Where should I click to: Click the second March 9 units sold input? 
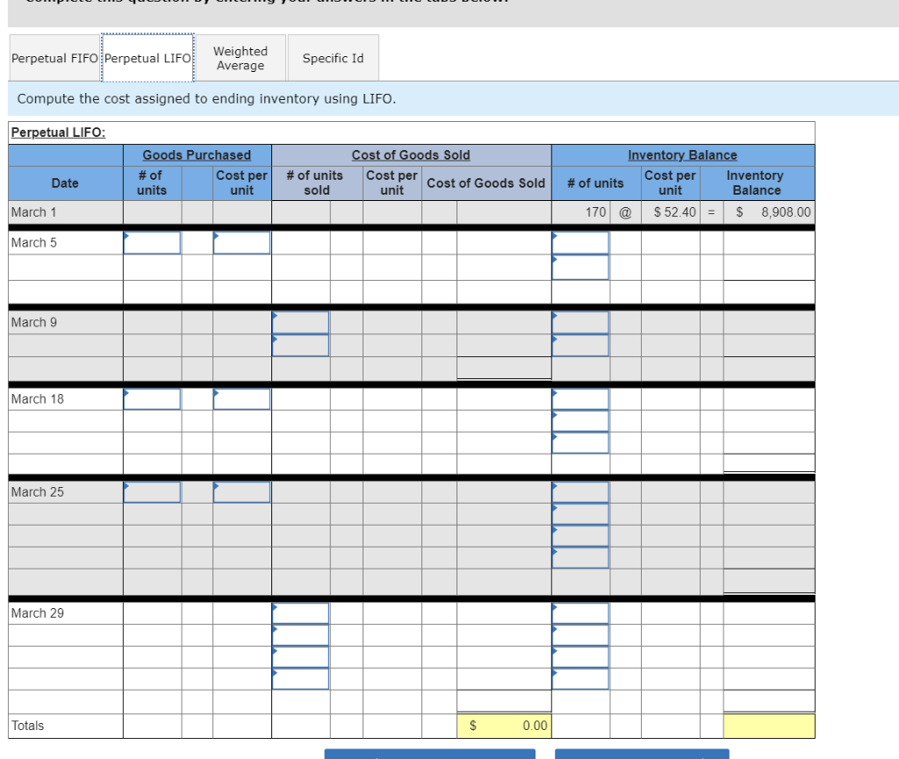tap(300, 344)
